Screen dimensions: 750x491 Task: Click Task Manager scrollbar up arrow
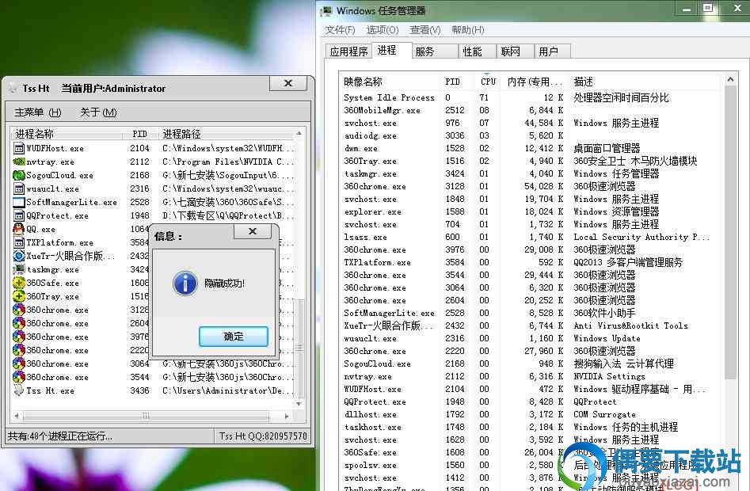pos(730,79)
